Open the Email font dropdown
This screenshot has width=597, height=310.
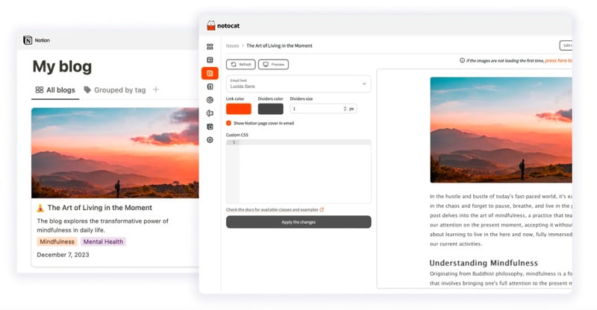(x=298, y=83)
